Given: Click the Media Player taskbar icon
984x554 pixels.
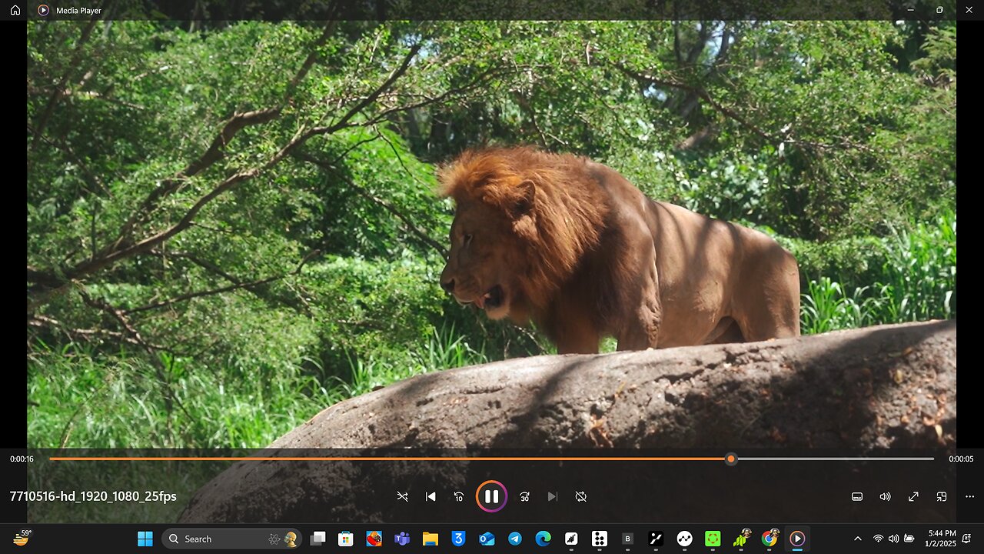Looking at the screenshot, I should 797,539.
